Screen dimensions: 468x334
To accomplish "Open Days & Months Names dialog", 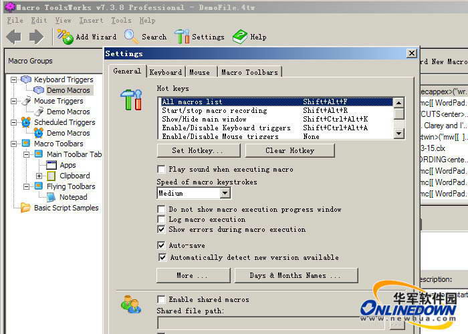I will click(296, 275).
